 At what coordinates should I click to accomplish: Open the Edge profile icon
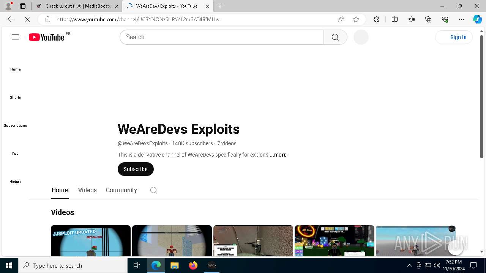[8, 6]
